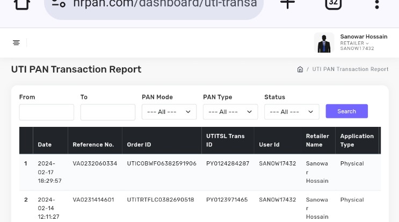The height and width of the screenshot is (222, 399).
Task: Click the Date column header
Action: coord(45,145)
